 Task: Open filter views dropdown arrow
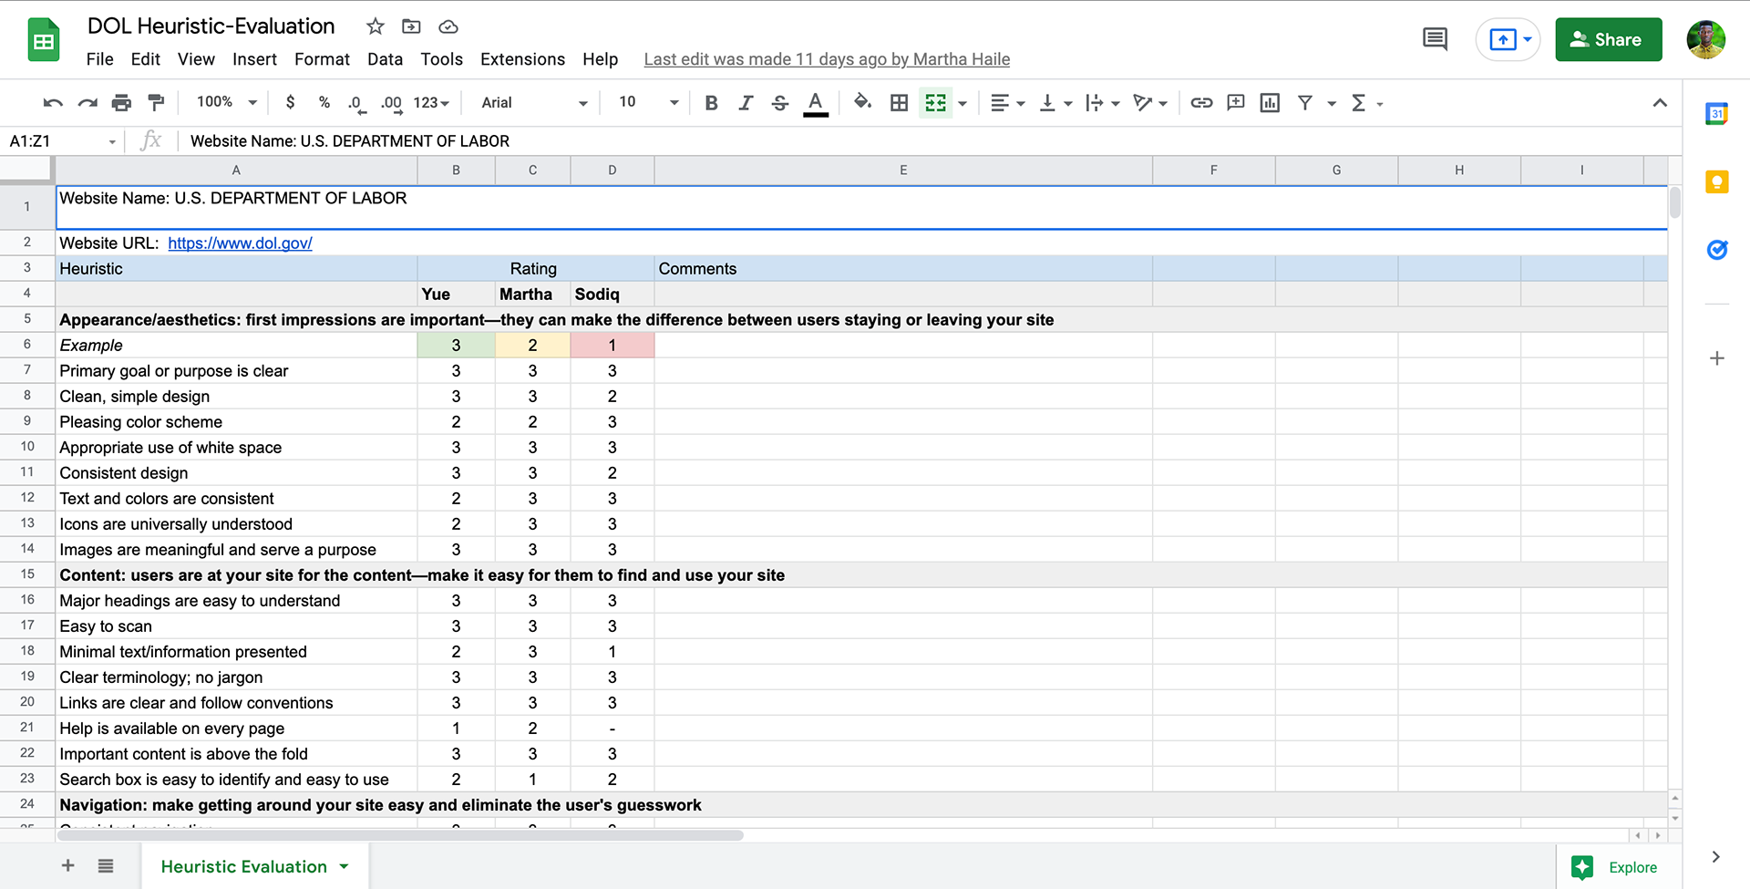(1332, 104)
